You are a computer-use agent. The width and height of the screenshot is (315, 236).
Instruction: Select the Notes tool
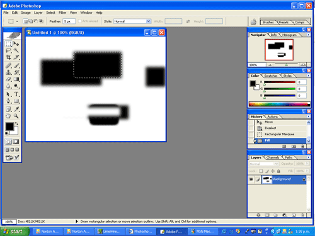[8, 109]
